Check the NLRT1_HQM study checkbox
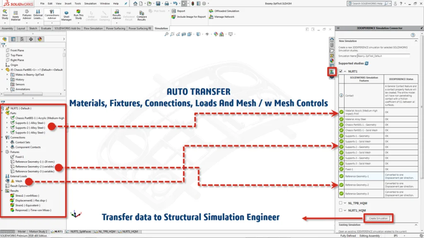The width and height of the screenshot is (424, 238). pos(340,210)
